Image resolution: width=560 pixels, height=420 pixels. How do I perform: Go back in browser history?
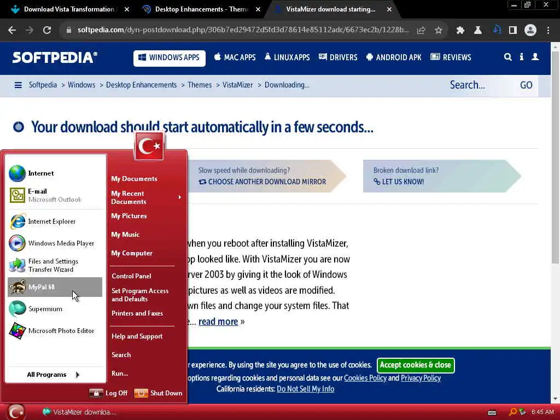[x=12, y=30]
